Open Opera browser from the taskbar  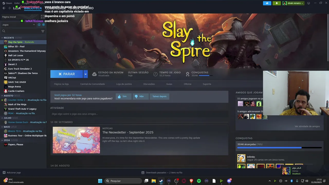(x=184, y=181)
